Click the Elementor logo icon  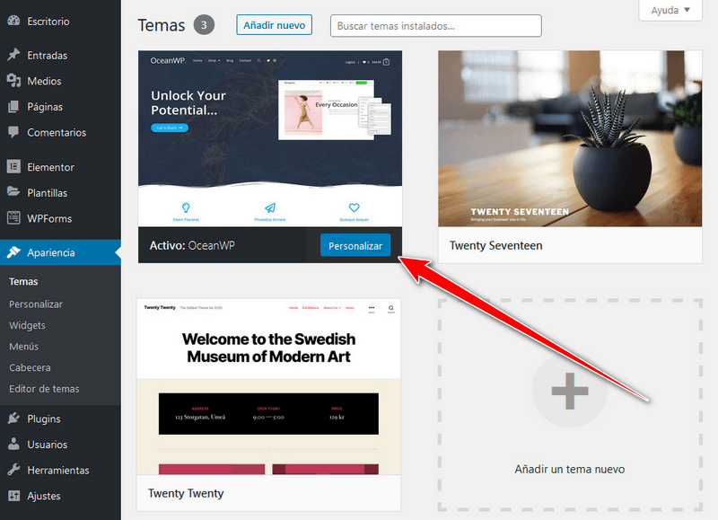click(13, 167)
